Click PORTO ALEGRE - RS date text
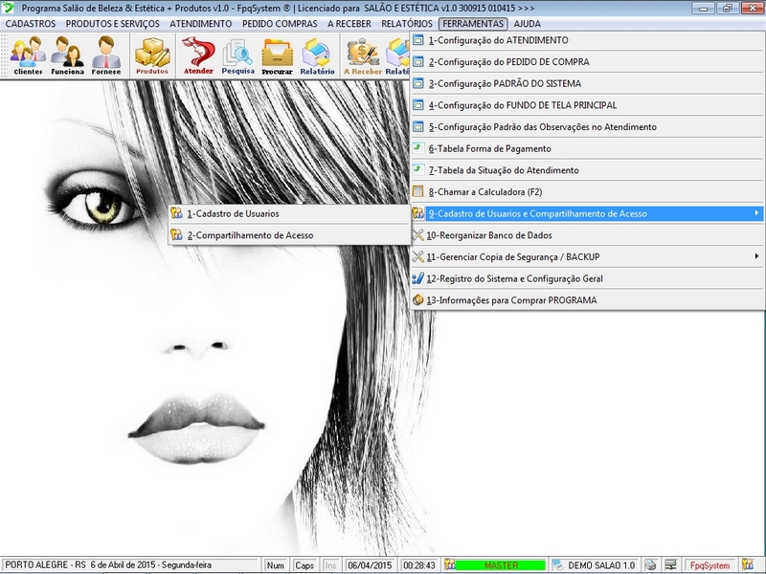766x574 pixels. [x=108, y=565]
